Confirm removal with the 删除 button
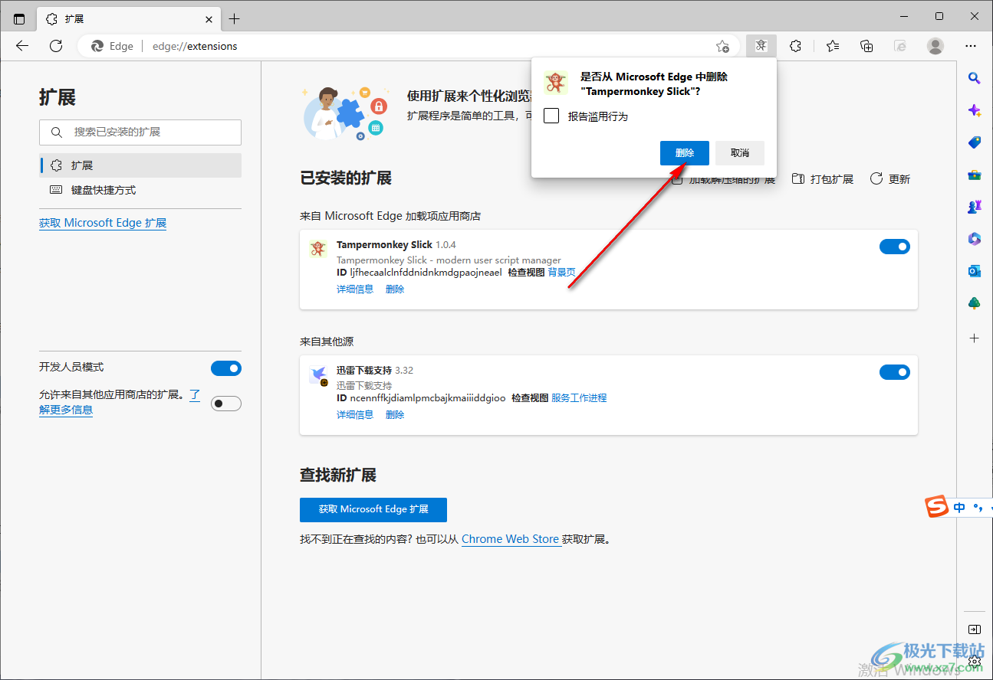Screen dimensions: 993x680 [x=685, y=153]
